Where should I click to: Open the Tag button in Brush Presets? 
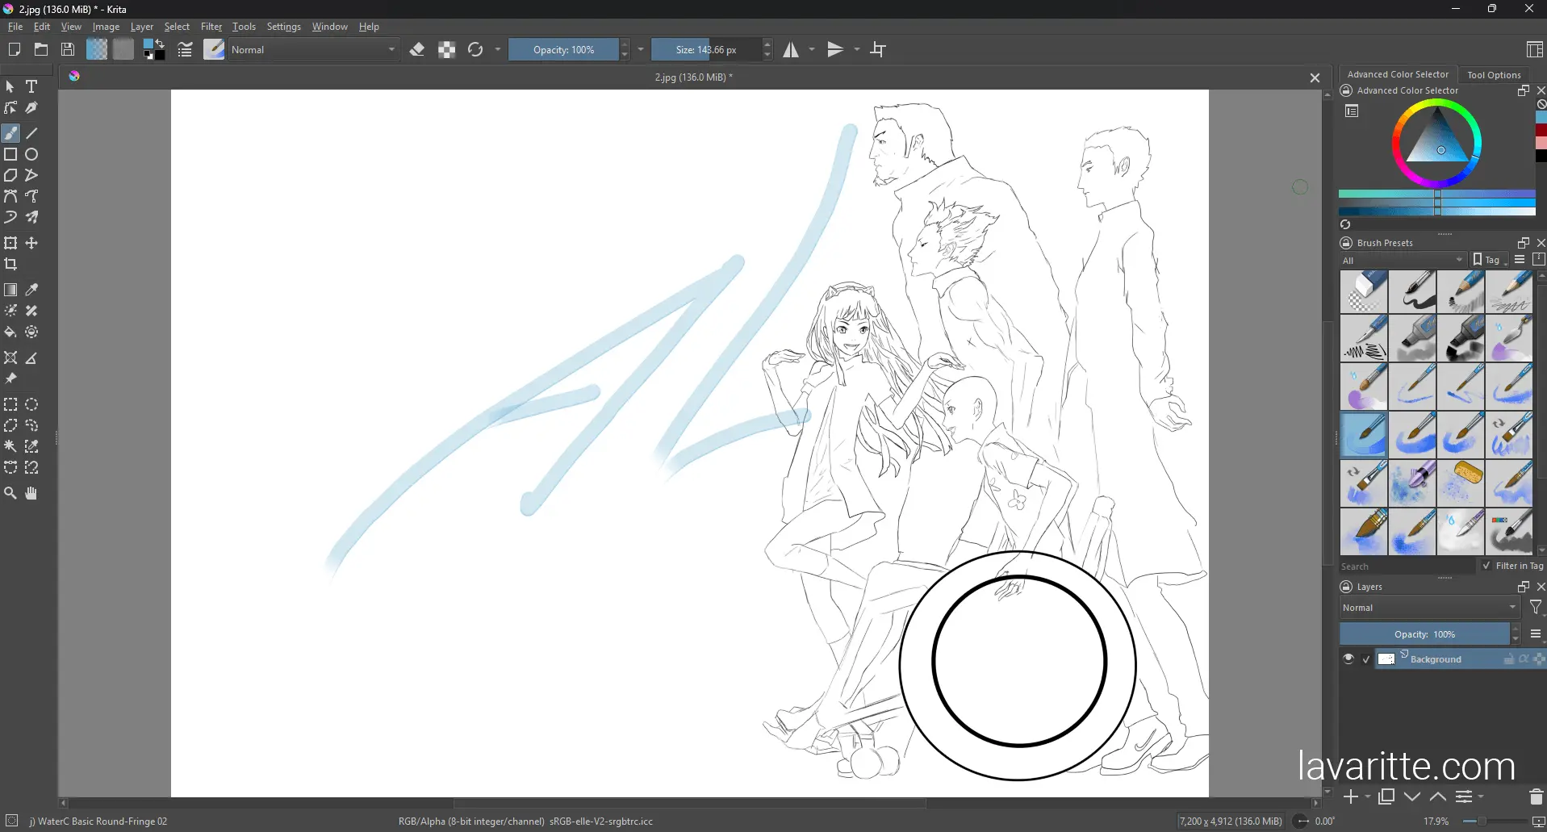(x=1490, y=260)
